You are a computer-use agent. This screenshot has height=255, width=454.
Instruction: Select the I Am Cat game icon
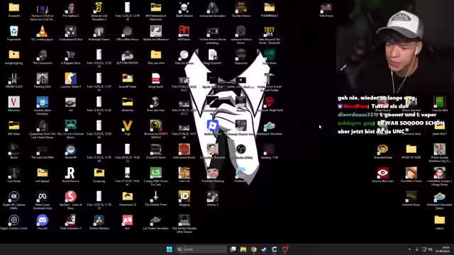pyautogui.click(x=184, y=173)
